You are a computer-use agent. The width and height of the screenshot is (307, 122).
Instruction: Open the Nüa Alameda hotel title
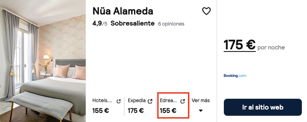(123, 11)
